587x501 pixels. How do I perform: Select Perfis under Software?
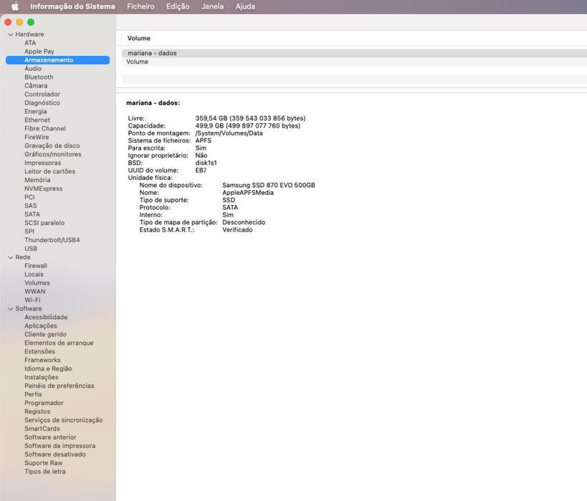click(33, 394)
